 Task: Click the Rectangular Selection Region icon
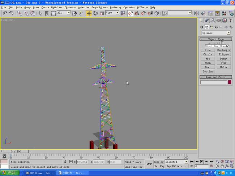coord(54,13)
